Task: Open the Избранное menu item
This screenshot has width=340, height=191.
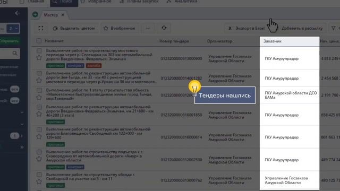Action: coord(96,2)
